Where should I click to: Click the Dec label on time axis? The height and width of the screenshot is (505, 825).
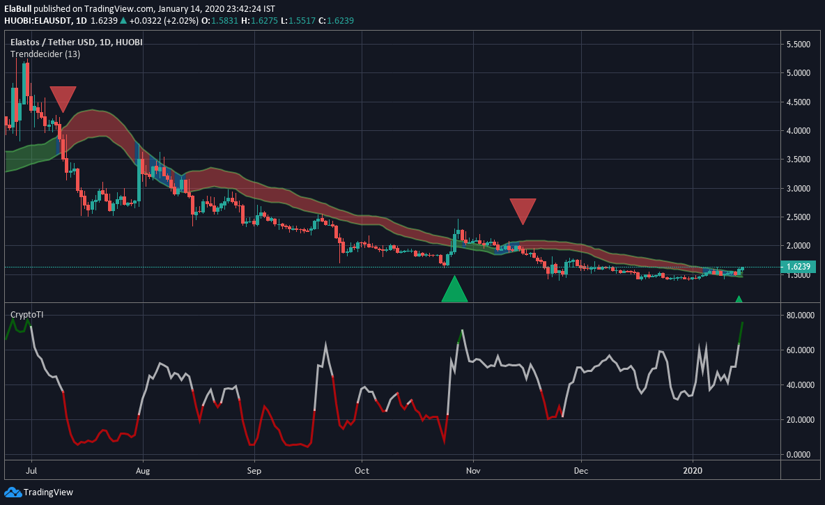(581, 470)
